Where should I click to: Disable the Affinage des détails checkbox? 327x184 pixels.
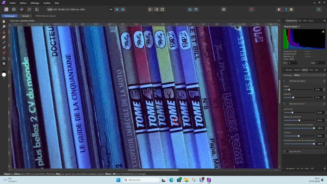287,81
